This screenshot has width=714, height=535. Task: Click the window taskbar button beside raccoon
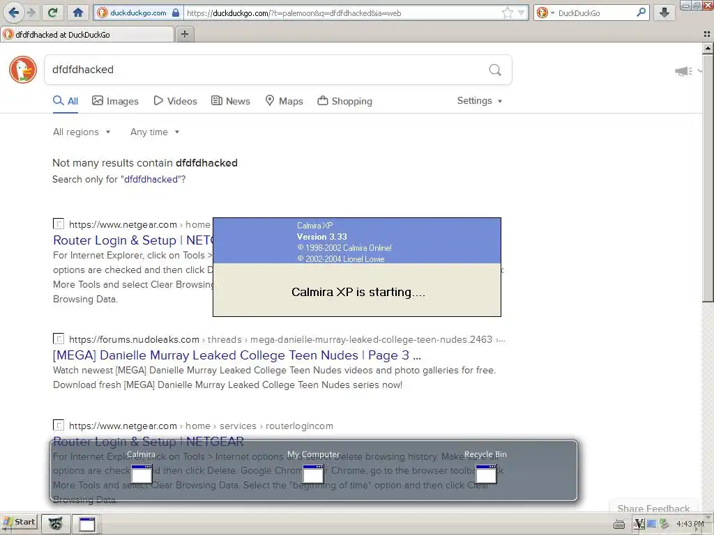tap(86, 524)
